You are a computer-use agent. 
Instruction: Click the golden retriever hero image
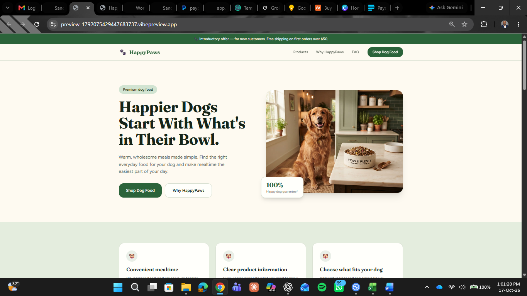point(334,142)
